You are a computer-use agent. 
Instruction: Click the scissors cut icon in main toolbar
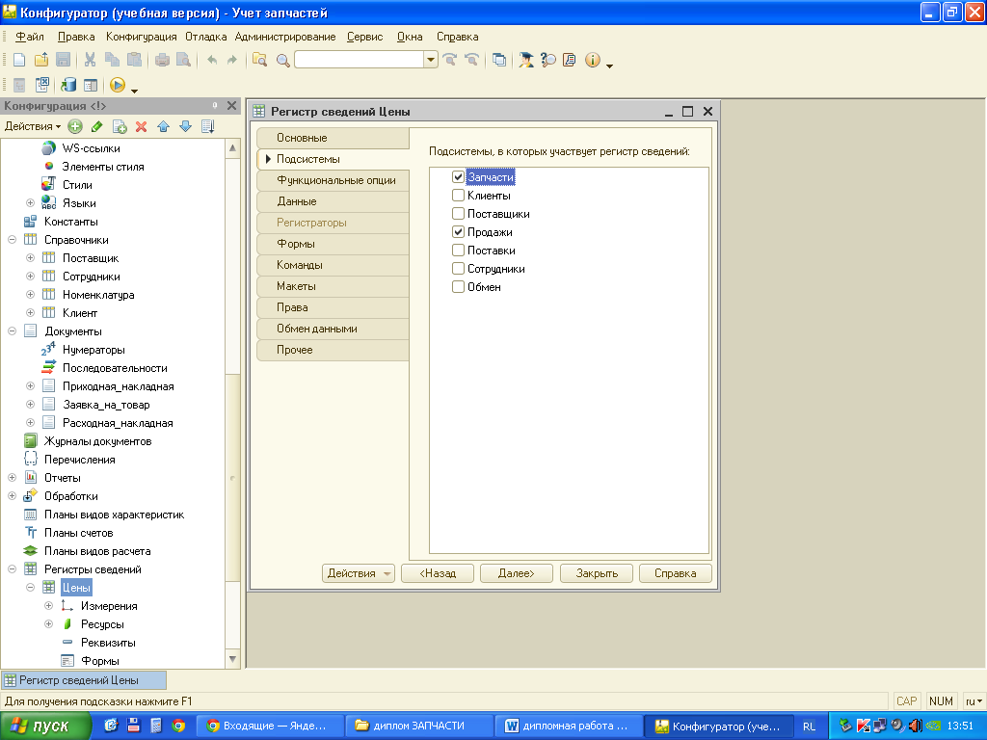coord(90,60)
